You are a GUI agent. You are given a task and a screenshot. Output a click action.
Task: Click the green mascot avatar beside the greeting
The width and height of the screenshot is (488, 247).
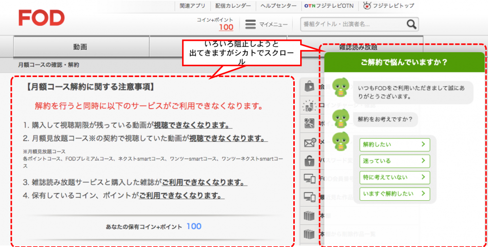click(x=341, y=88)
